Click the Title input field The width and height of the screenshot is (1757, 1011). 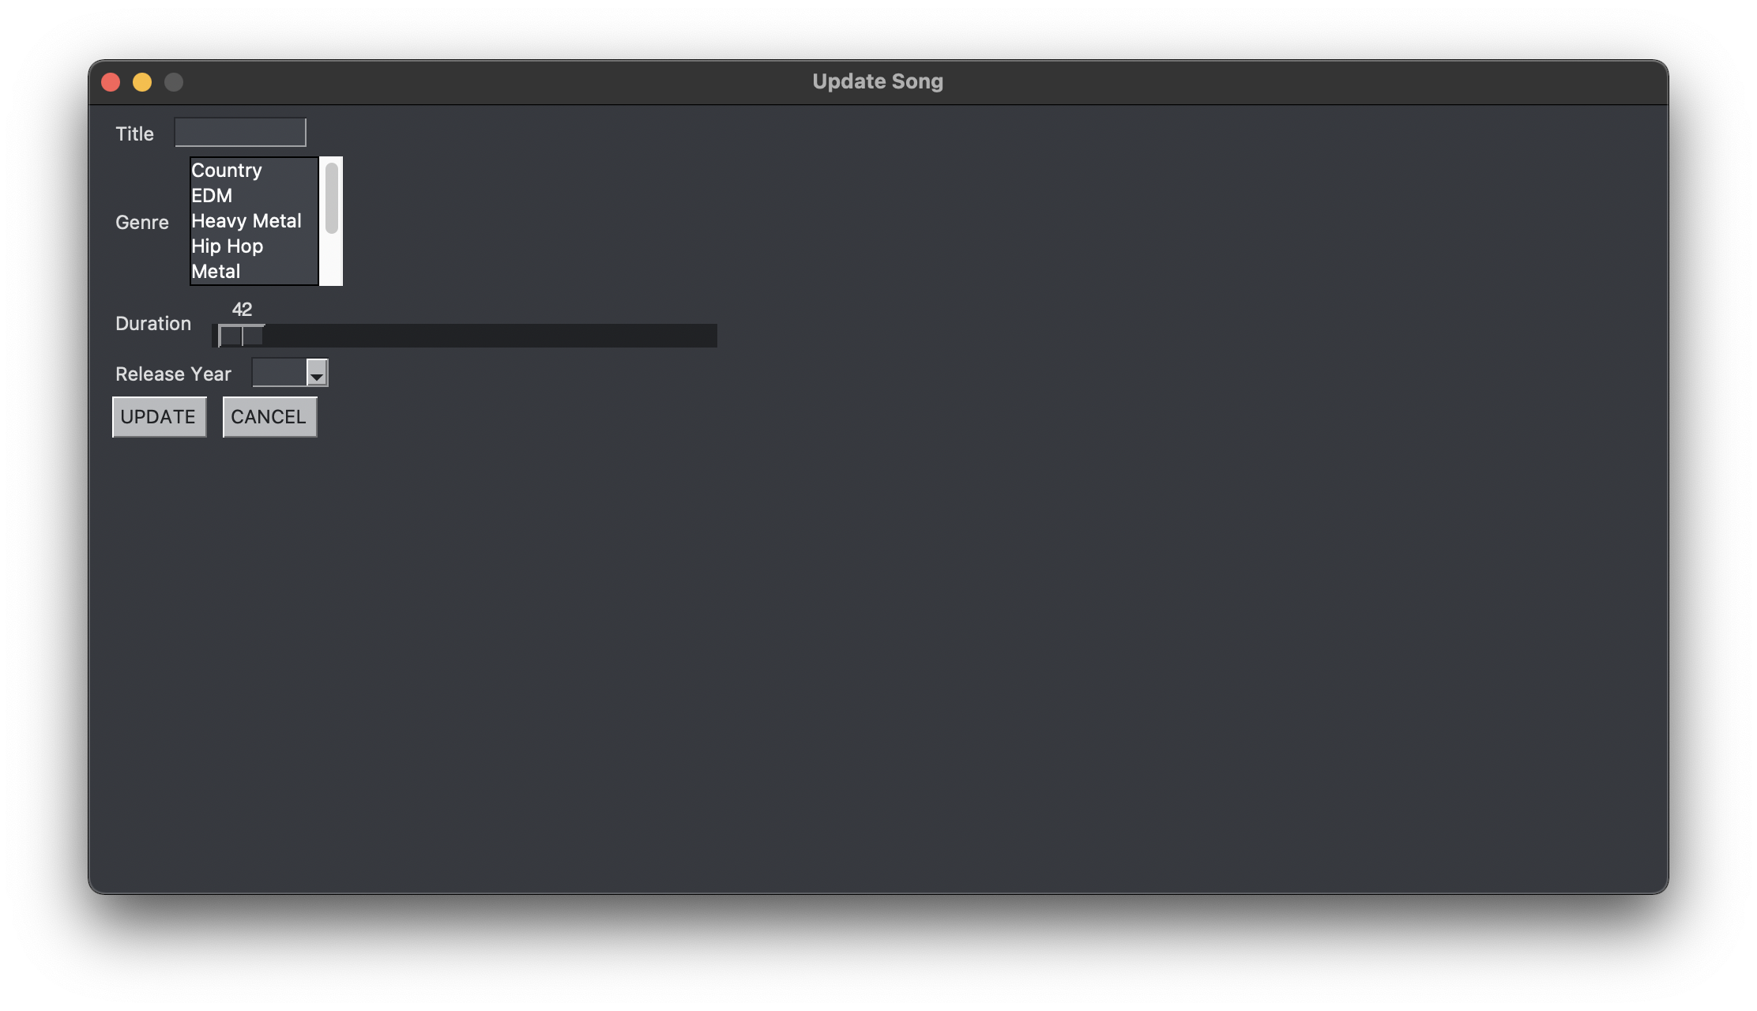click(x=240, y=131)
